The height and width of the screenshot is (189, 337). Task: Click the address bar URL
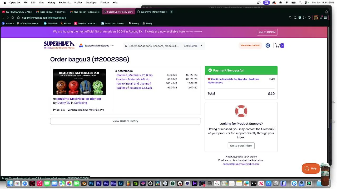(44, 18)
